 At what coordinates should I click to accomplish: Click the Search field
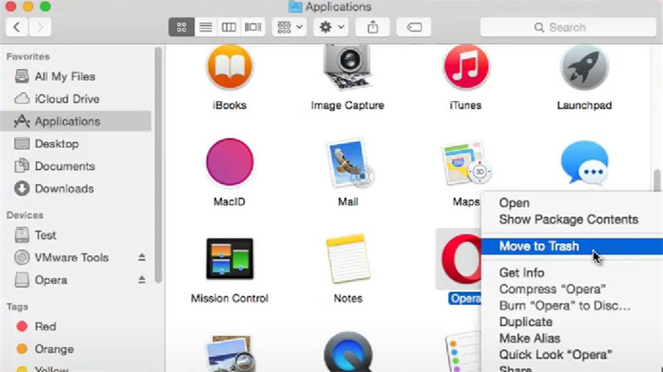(x=568, y=27)
